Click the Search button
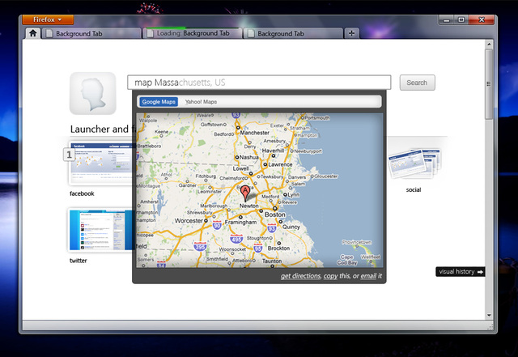This screenshot has width=518, height=357. (x=417, y=83)
